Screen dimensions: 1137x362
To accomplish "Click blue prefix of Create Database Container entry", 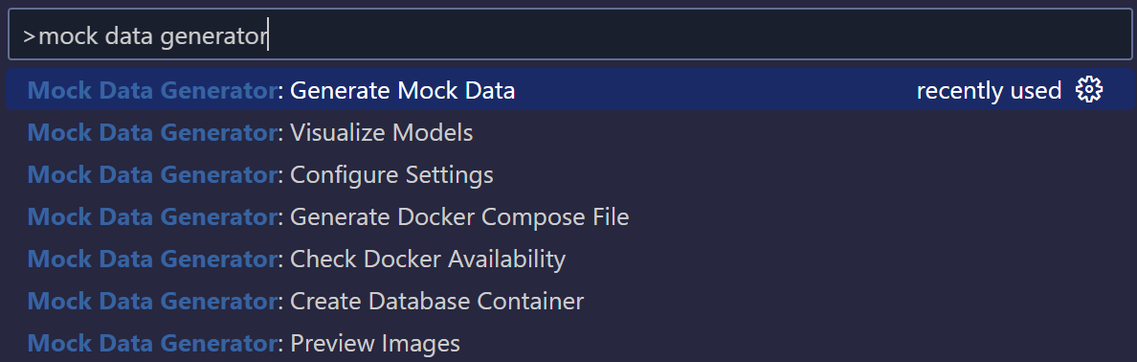I will click(152, 301).
